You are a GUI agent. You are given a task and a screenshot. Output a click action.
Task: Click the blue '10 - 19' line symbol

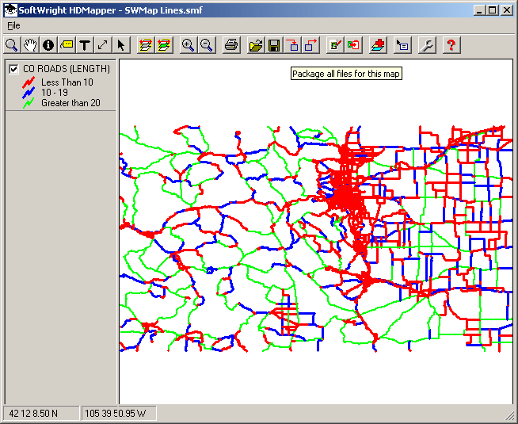[x=29, y=93]
